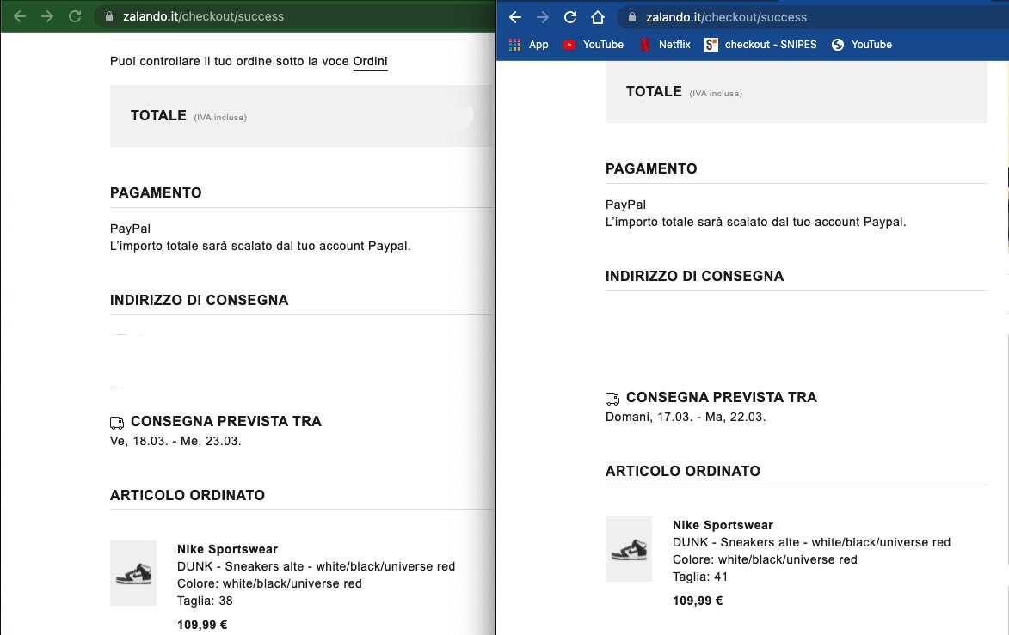Open the home page in the right browser

pyautogui.click(x=598, y=17)
